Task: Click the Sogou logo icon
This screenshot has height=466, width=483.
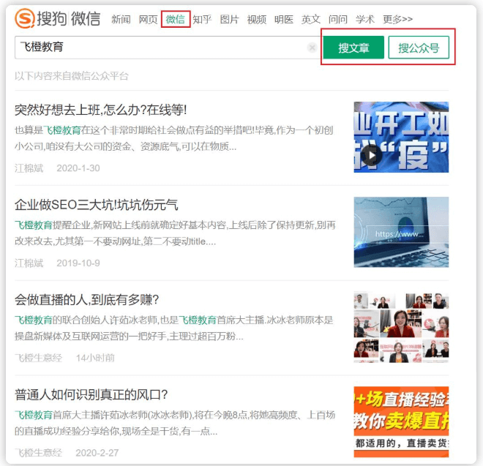Action: [24, 18]
